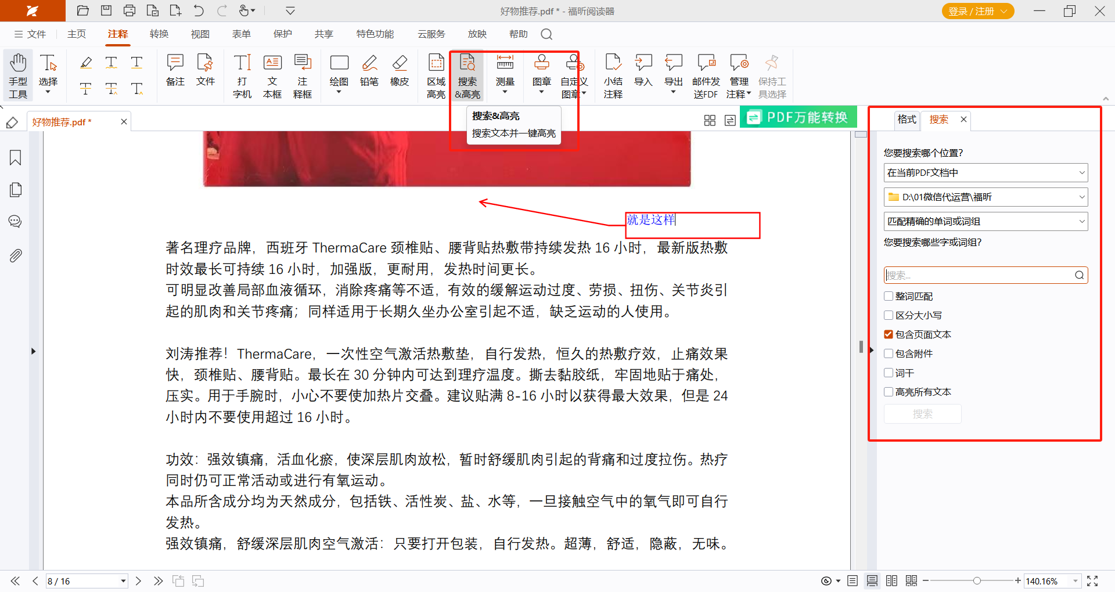Open the page number 8 / 16 dropdown
Screen dimensions: 1115x592
tap(123, 581)
